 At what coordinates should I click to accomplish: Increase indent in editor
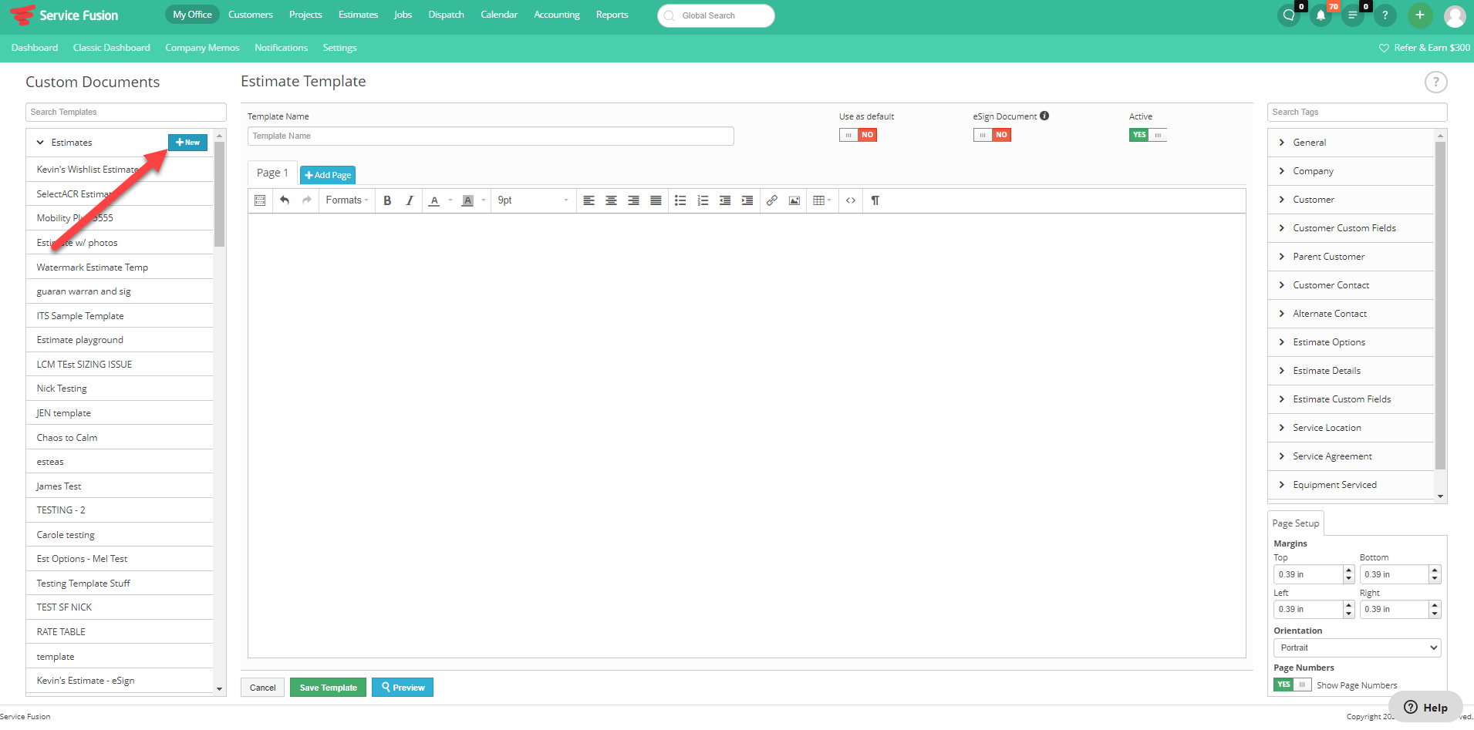(x=747, y=200)
